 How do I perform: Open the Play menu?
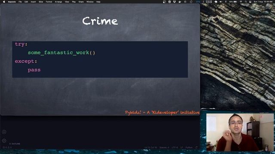pos(74,2)
